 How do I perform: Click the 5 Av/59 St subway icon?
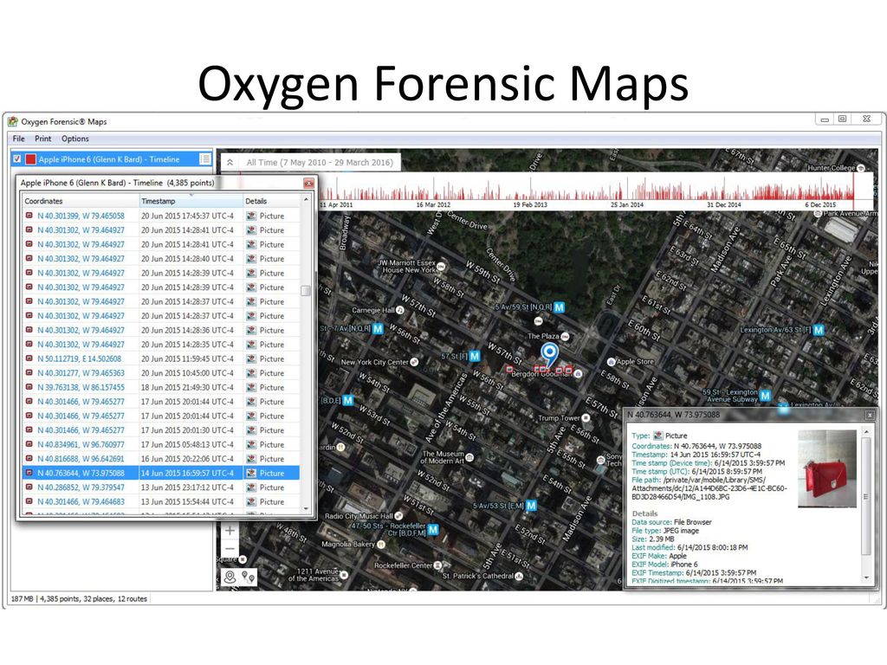tap(559, 307)
